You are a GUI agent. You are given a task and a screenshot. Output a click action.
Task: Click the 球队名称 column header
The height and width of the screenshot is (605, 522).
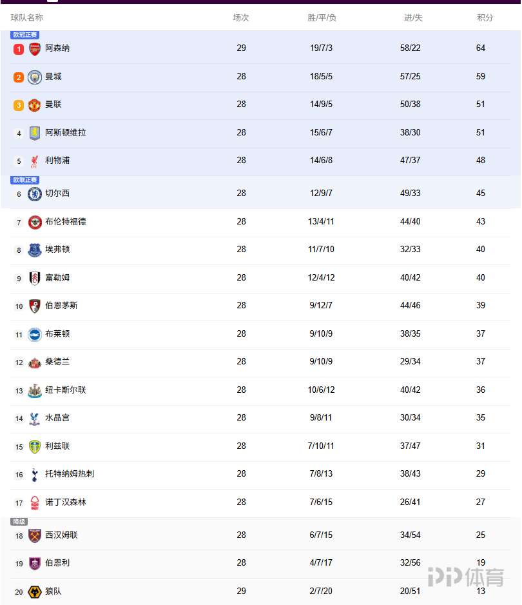(27, 18)
